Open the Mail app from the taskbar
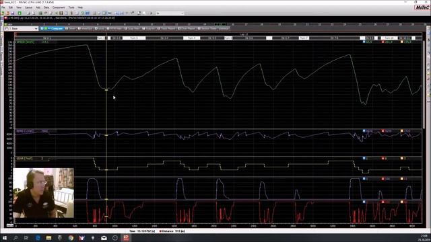The width and height of the screenshot is (431, 242). [x=104, y=238]
